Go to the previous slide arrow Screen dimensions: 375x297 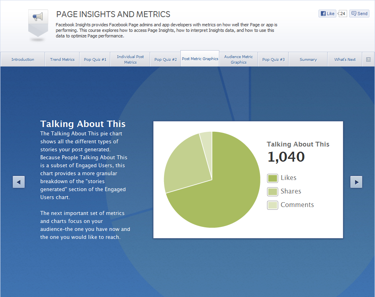19,182
